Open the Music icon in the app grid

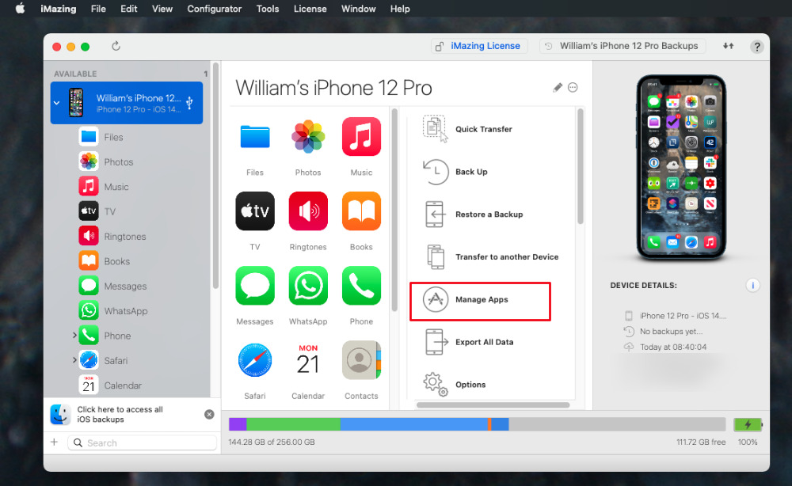(361, 137)
